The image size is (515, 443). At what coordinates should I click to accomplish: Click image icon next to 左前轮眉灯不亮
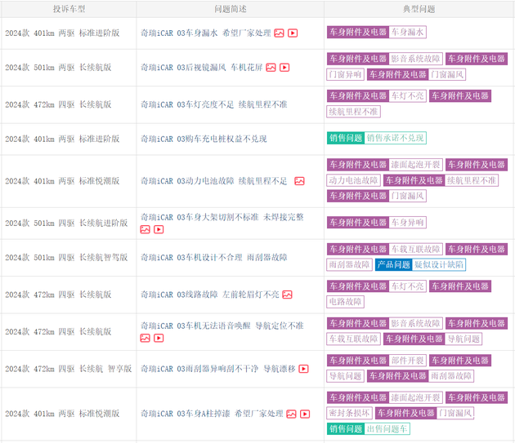pyautogui.click(x=287, y=295)
